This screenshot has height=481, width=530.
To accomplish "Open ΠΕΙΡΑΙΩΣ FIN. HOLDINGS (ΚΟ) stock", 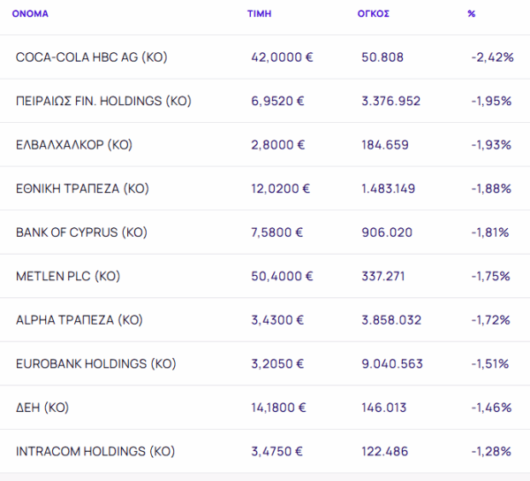I will pyautogui.click(x=103, y=101).
